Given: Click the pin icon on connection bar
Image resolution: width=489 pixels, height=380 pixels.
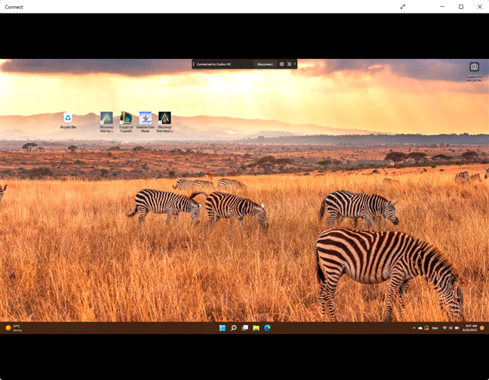Looking at the screenshot, I should [x=290, y=64].
